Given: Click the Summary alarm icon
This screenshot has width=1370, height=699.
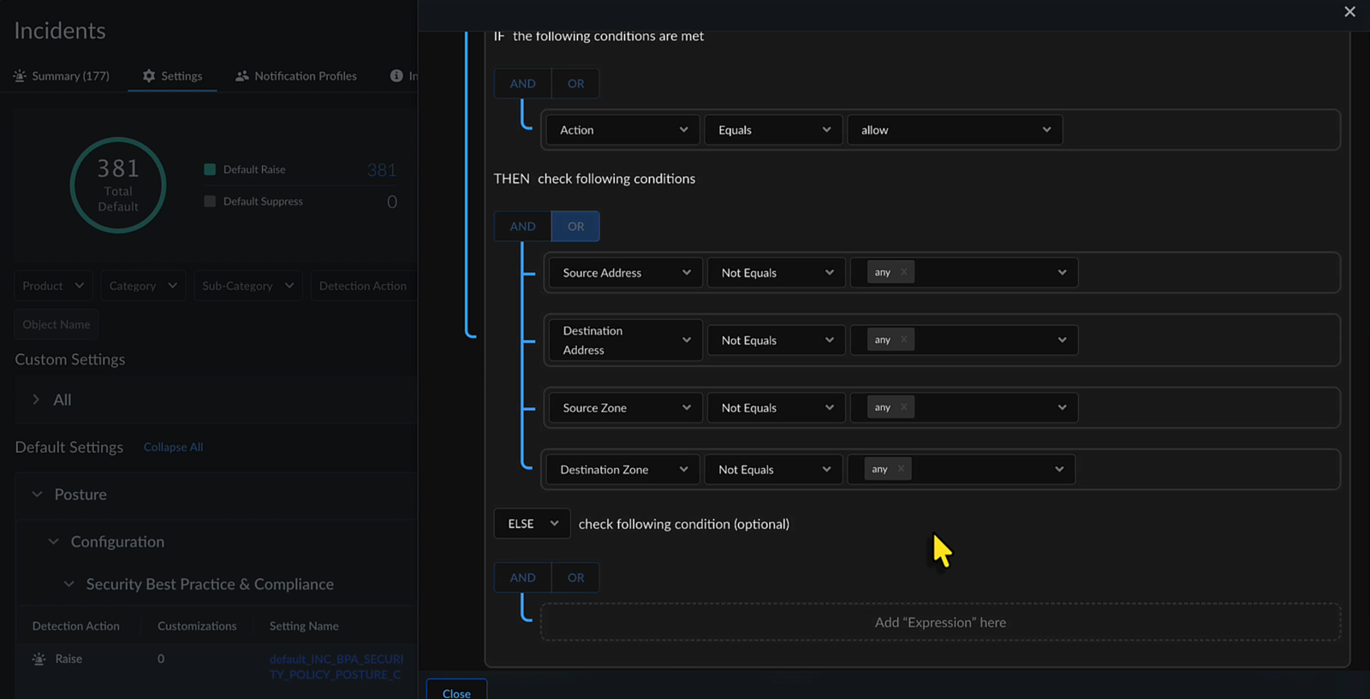Looking at the screenshot, I should 20,76.
